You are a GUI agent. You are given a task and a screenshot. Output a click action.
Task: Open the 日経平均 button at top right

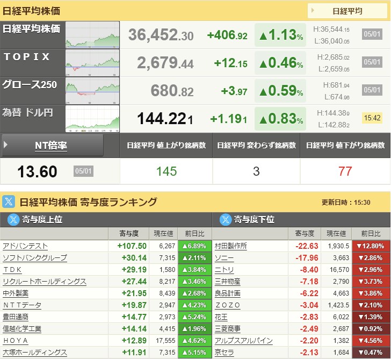tap(347, 11)
